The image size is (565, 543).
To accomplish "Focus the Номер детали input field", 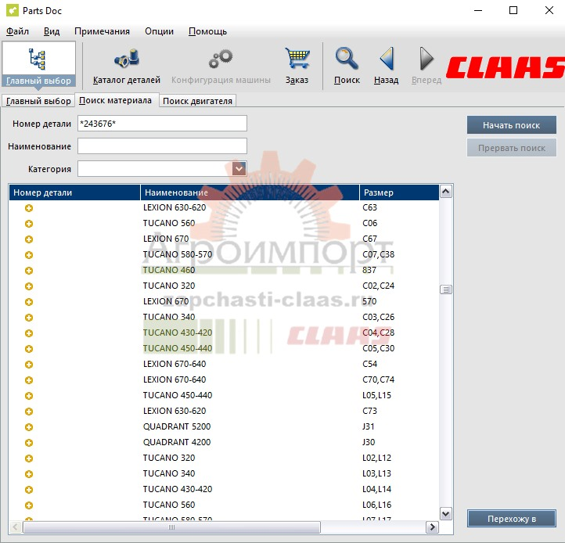I will (162, 124).
